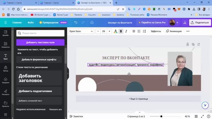Open line spacing settings
Image resolution: width=212 pixels, height=119 pixels.
(x=144, y=31)
